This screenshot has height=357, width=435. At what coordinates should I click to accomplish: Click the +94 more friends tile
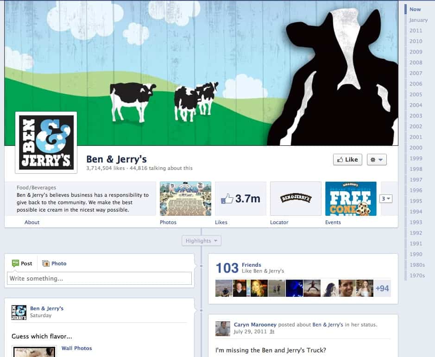point(382,288)
